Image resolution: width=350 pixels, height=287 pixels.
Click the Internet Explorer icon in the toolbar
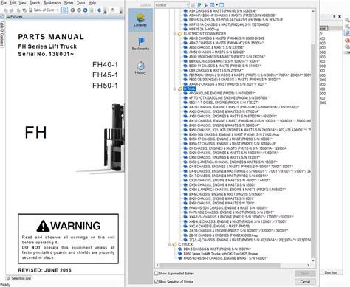point(99,10)
